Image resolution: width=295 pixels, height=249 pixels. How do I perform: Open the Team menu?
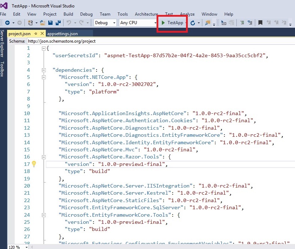tap(105, 14)
